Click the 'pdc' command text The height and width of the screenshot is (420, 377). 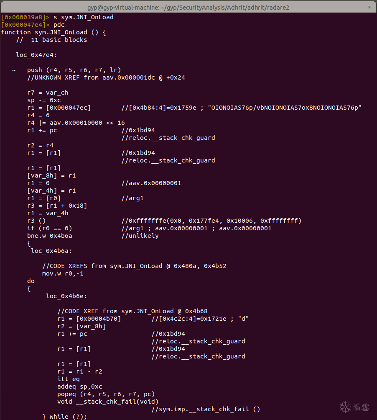click(59, 25)
